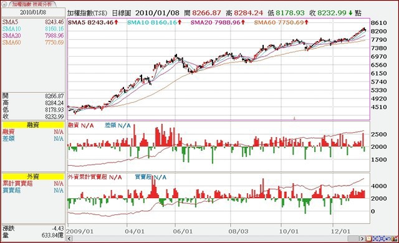Click the scroll left arrow of chart scrollbar

point(69,239)
